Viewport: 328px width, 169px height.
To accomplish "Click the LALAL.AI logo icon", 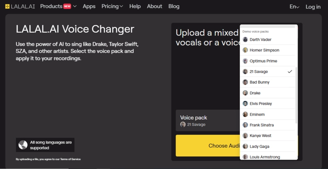I will 7,7.
